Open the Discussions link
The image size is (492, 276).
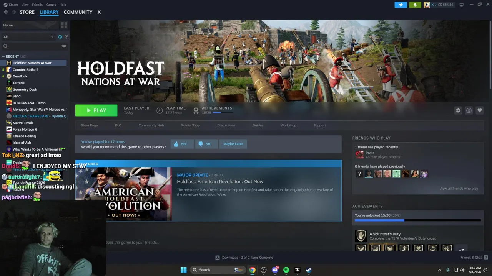226,125
